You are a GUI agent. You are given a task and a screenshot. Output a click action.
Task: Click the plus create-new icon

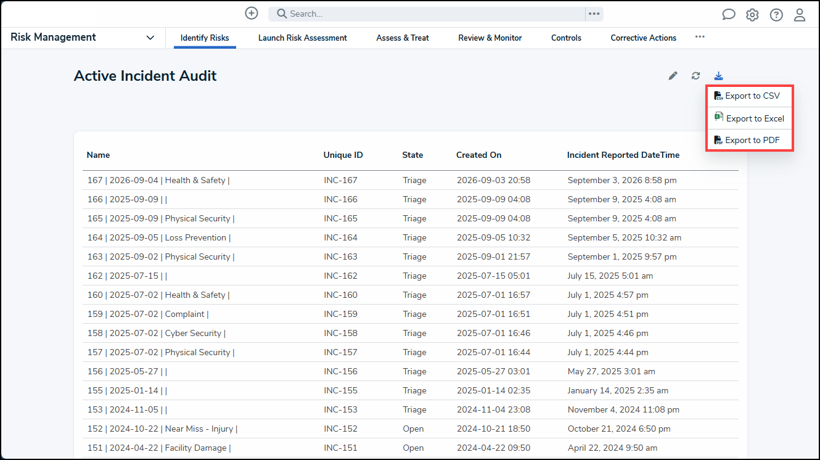[x=251, y=13]
